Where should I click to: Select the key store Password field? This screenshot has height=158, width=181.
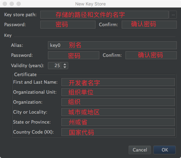pos(68,24)
